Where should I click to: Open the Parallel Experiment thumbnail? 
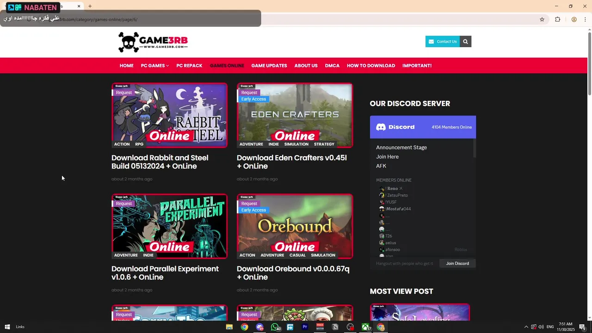coord(169,226)
